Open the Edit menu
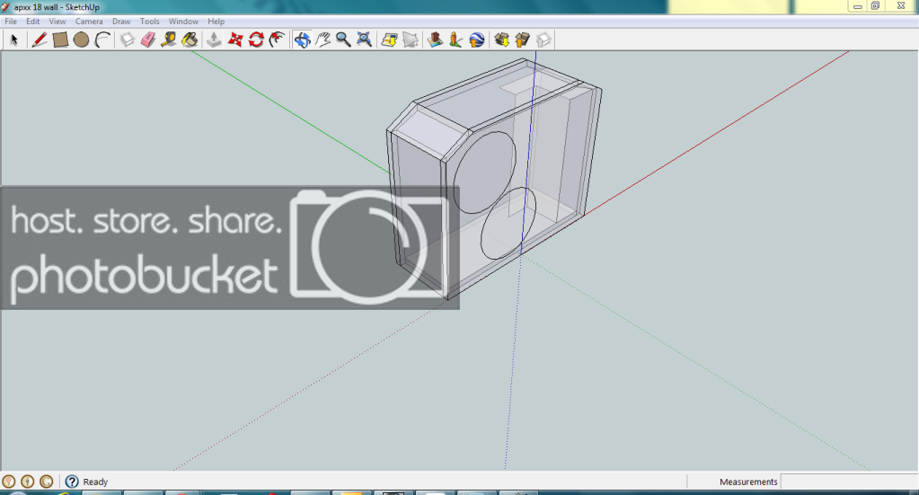919x495 pixels. [33, 21]
